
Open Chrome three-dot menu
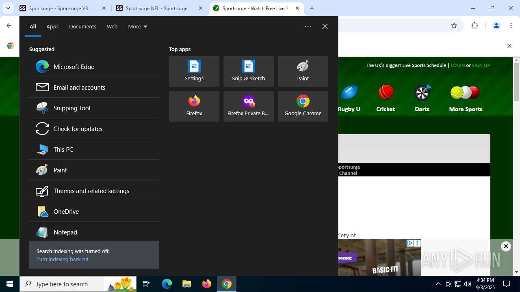pos(511,26)
